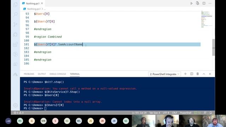The width and height of the screenshot is (226, 127).
Task: Click the RS participant avatar
Action: 20,121
